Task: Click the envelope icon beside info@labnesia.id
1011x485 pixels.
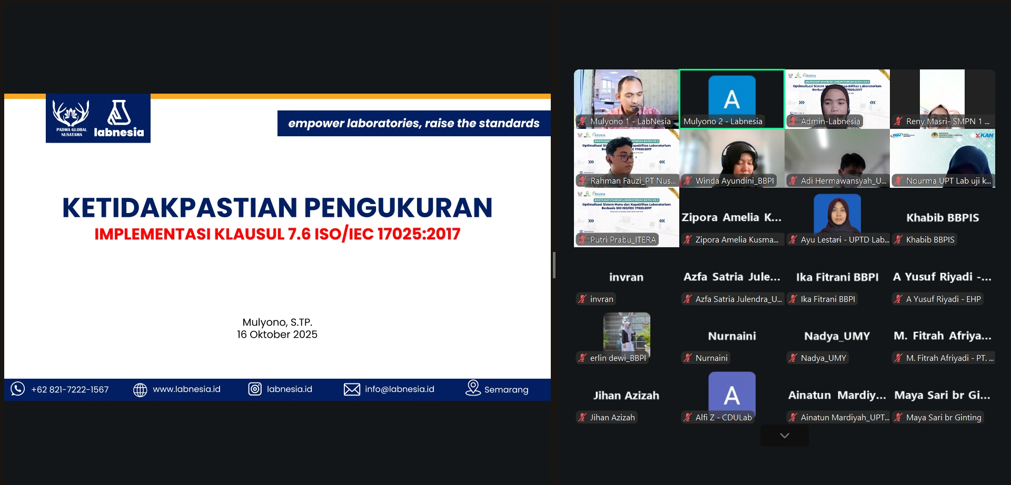Action: (352, 389)
